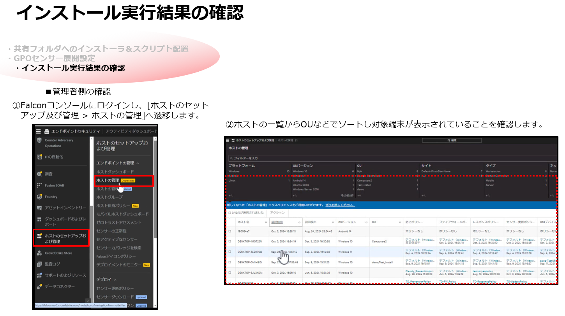Filter by Computers2 in OU filter list

(x=364, y=181)
